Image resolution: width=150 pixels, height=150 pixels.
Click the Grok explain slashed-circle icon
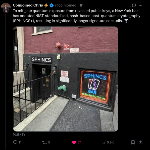pos(134,5)
